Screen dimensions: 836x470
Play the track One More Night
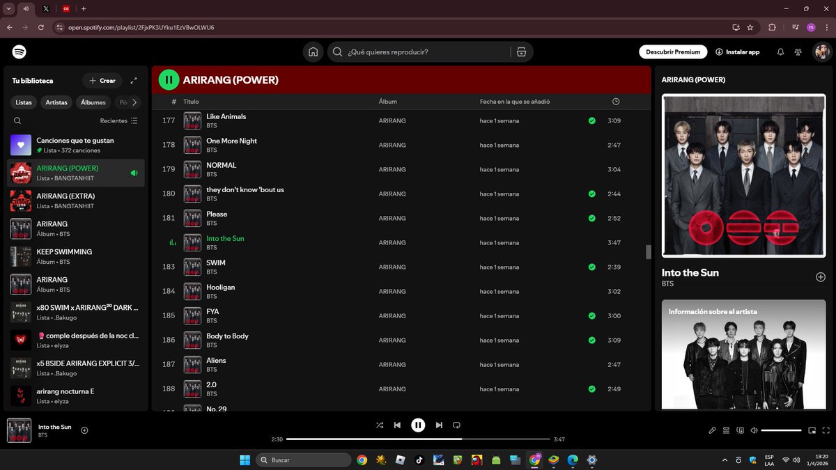(x=401, y=145)
